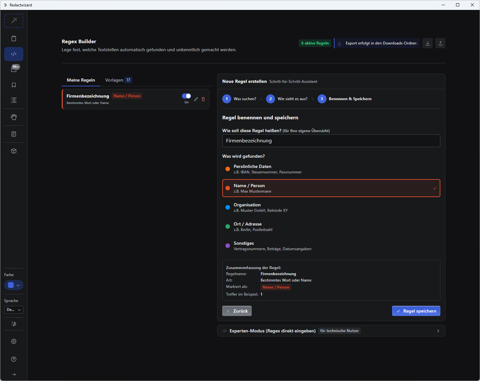Go to step 1 Was suchen?
Screen dimensions: 480x381
[x=240, y=99]
